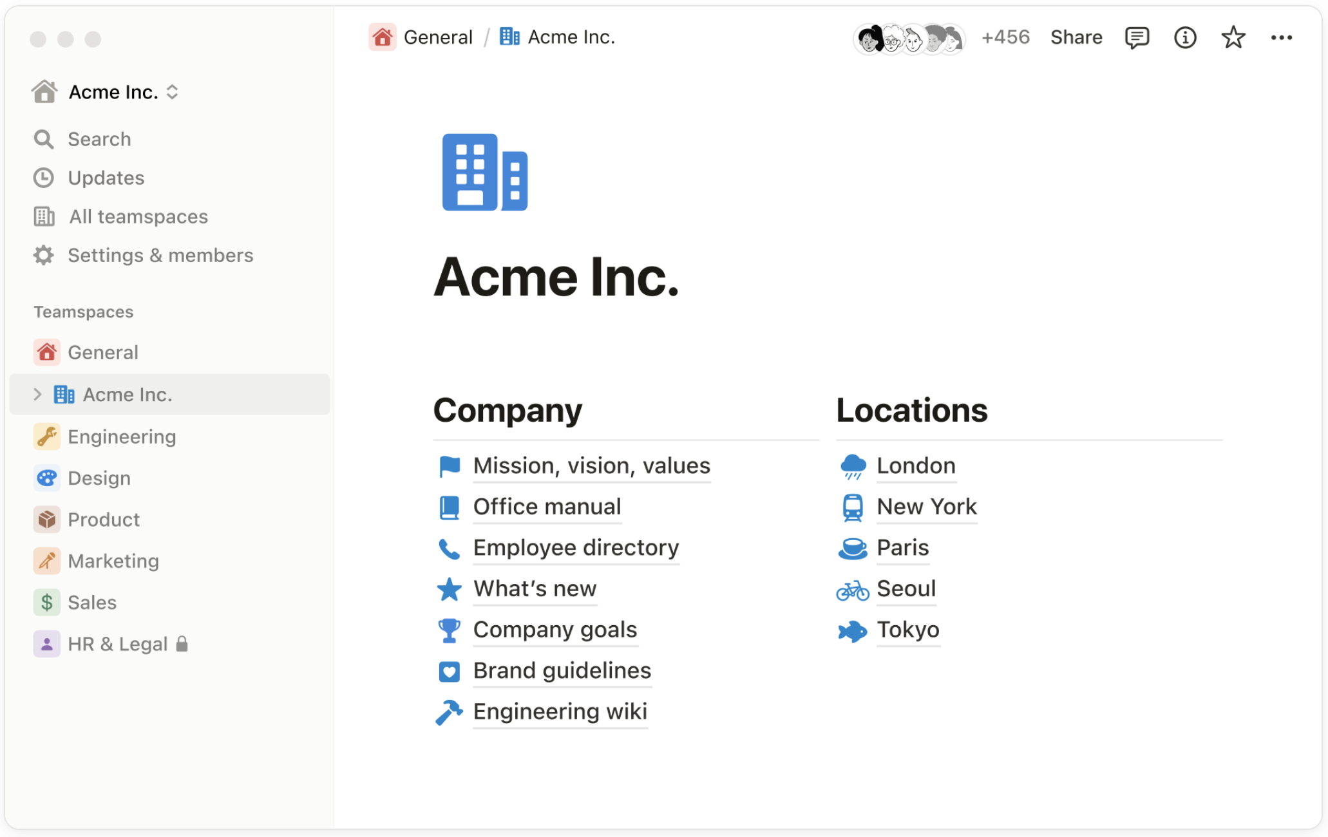Open the Design teamspace palette icon
Screen dimensions: 1328x837
click(x=47, y=478)
